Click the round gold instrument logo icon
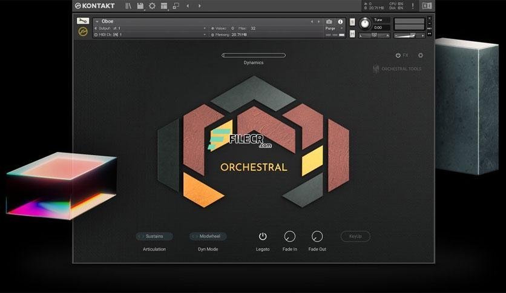Image resolution: width=506 pixels, height=293 pixels. point(83,31)
